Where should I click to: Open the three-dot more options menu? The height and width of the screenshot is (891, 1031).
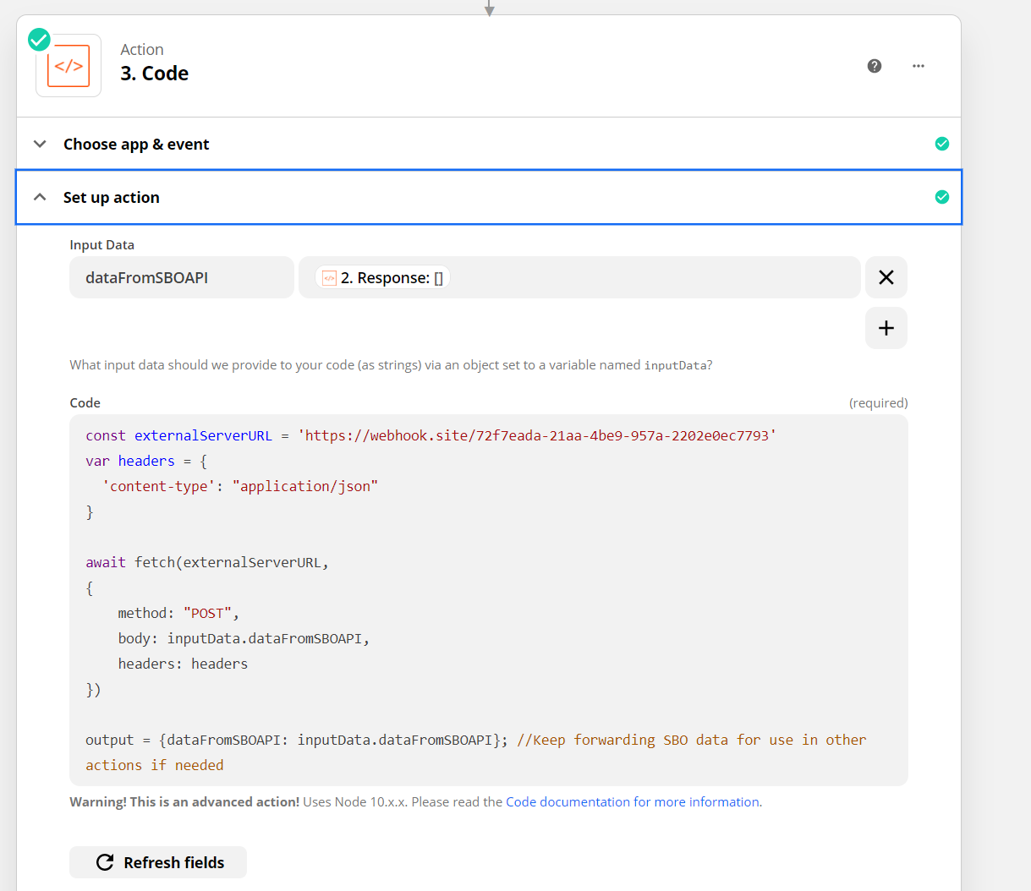[919, 66]
